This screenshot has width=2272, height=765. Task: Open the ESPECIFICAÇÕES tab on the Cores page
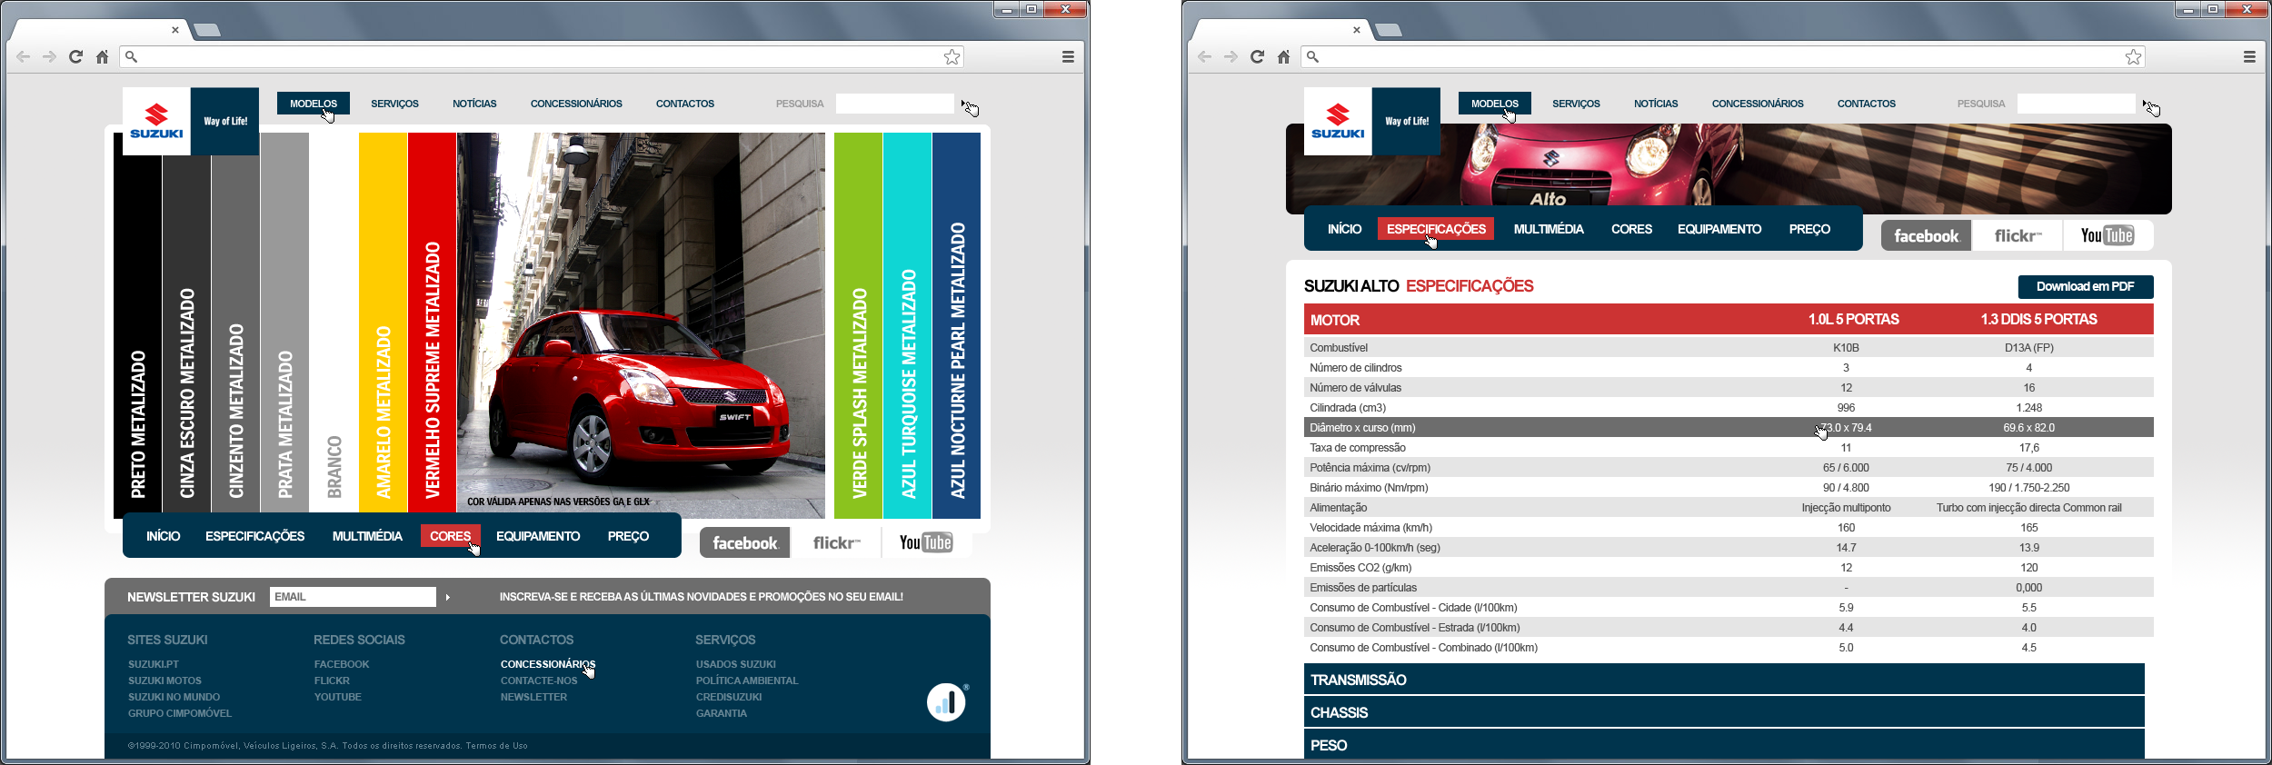tap(254, 536)
